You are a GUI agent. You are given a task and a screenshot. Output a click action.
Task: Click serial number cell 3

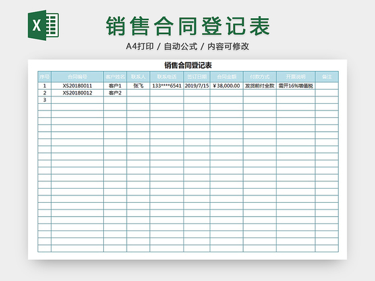point(44,100)
